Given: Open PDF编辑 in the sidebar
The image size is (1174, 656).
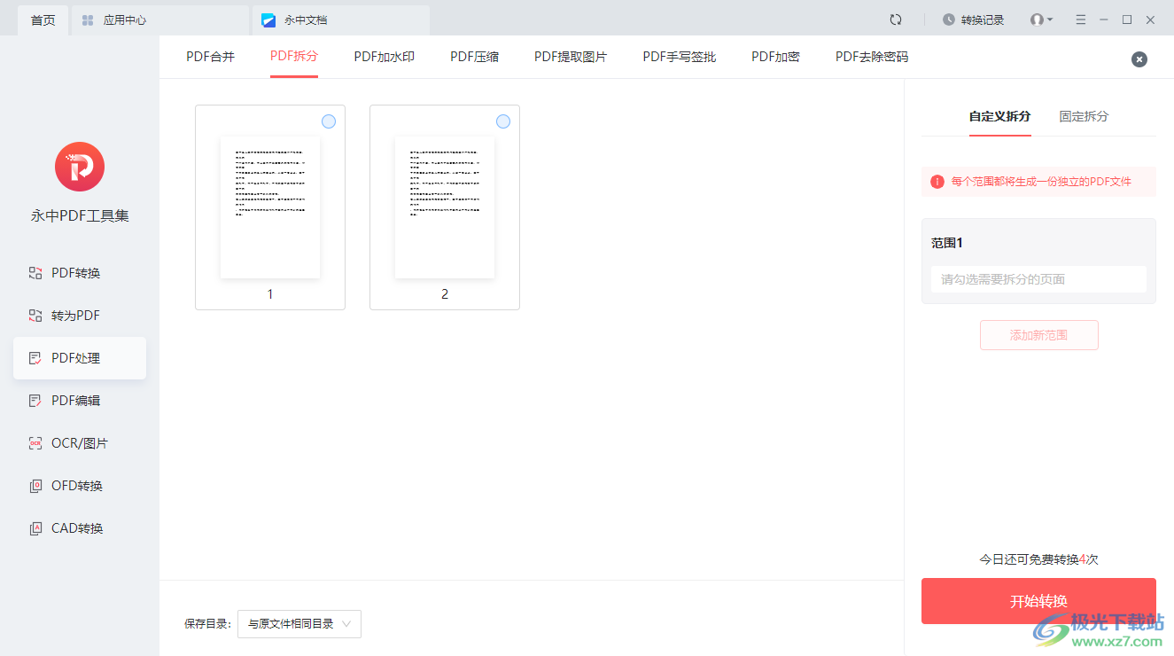Looking at the screenshot, I should coord(80,401).
